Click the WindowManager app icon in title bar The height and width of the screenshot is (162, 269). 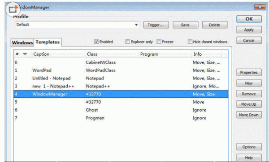tap(13, 9)
